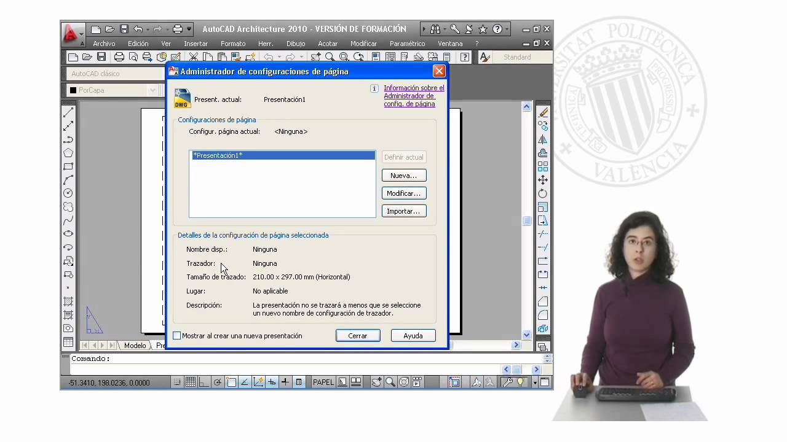Viewport: 787px width, 442px height.
Task: Click the Ayuda button
Action: click(413, 336)
